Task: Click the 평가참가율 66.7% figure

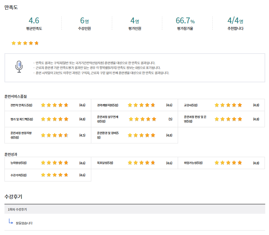Action: [x=185, y=21]
